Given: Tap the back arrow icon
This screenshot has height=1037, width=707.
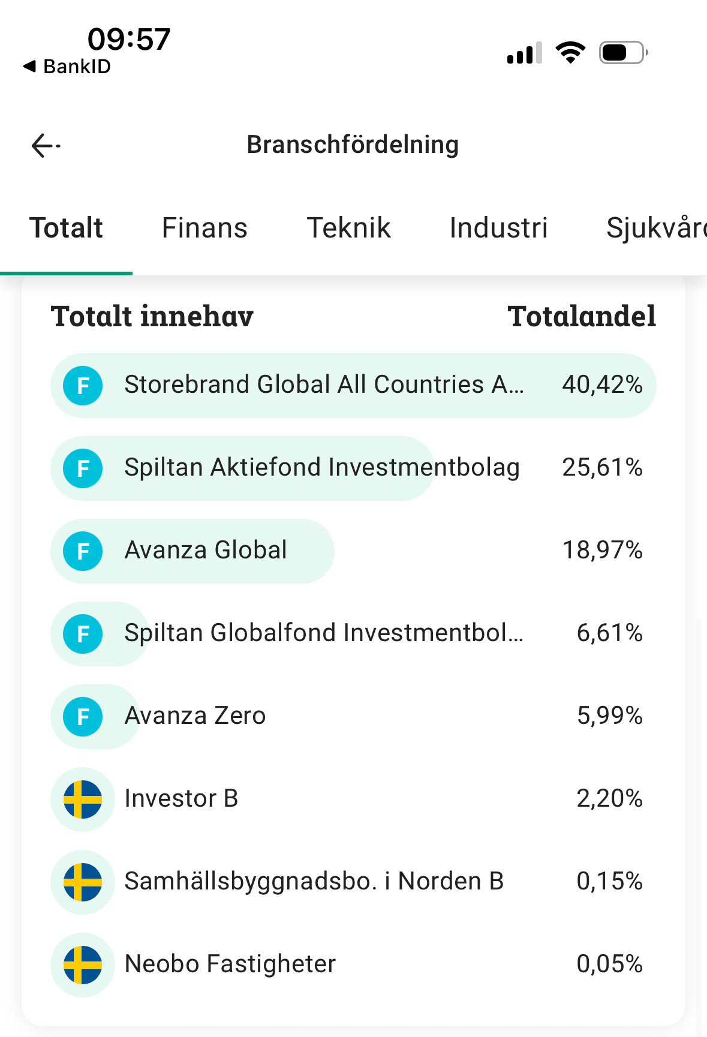Looking at the screenshot, I should pos(45,146).
